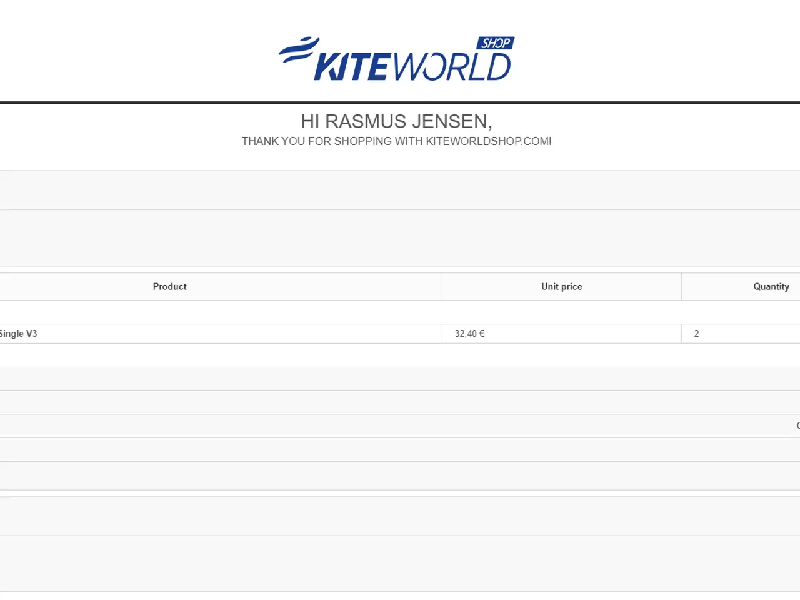The height and width of the screenshot is (600, 800).
Task: Click the quantity value 2
Action: point(696,334)
